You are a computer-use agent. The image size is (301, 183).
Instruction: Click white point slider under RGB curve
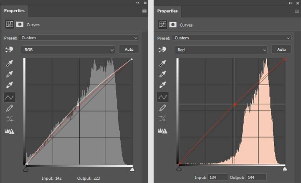point(132,169)
